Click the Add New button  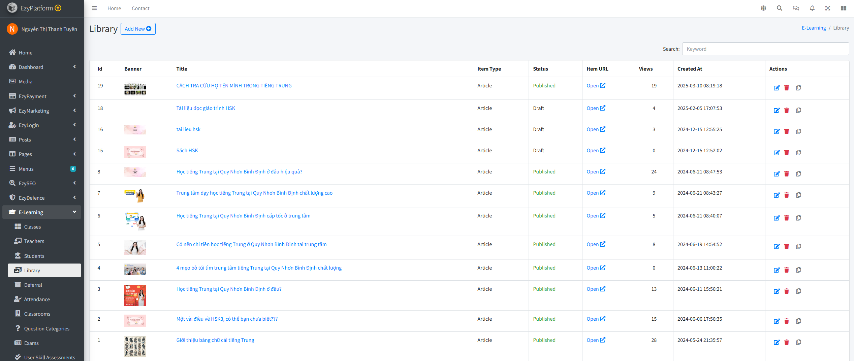tap(138, 29)
